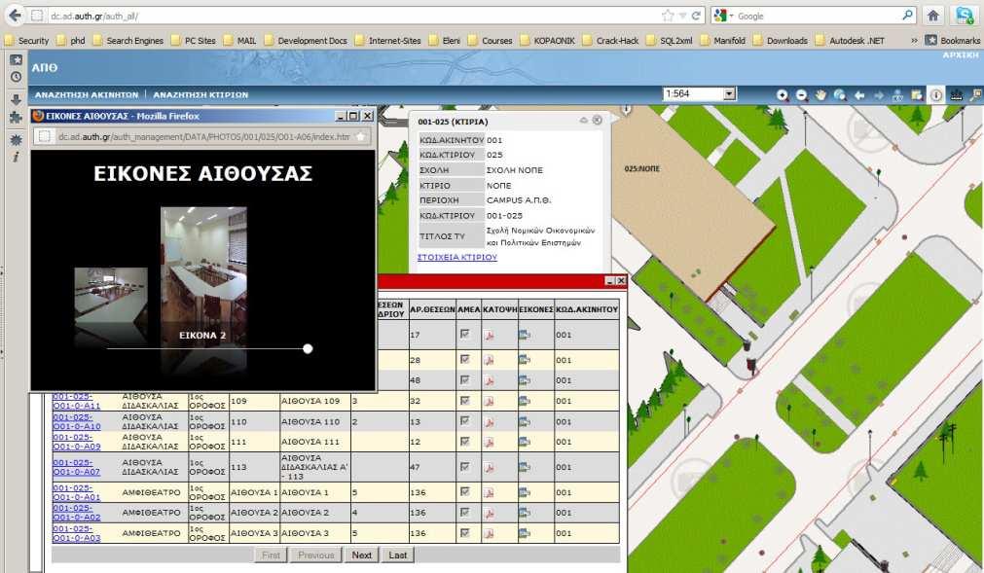984x573 pixels.
Task: Open floor plan PDF for ΑΙΘΟΥΣΑ 111
Action: (x=489, y=442)
